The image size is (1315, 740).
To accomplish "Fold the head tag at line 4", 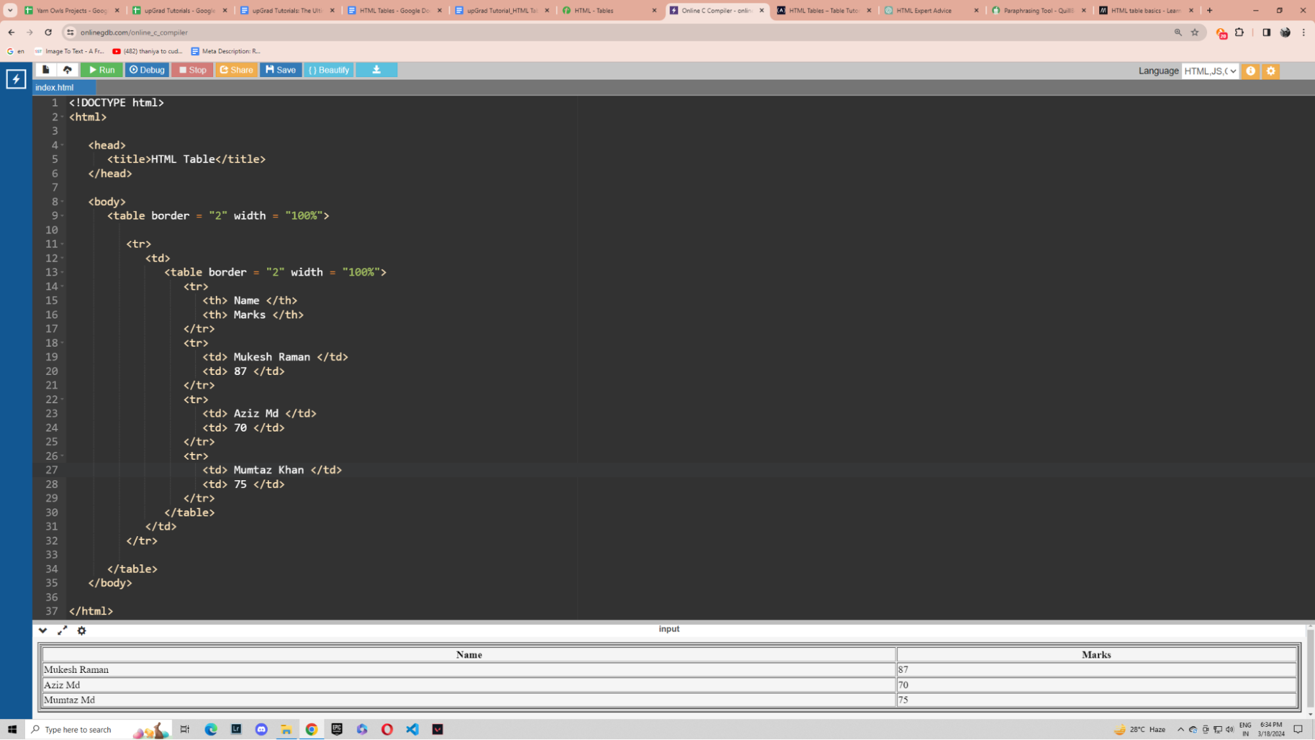I will point(62,145).
